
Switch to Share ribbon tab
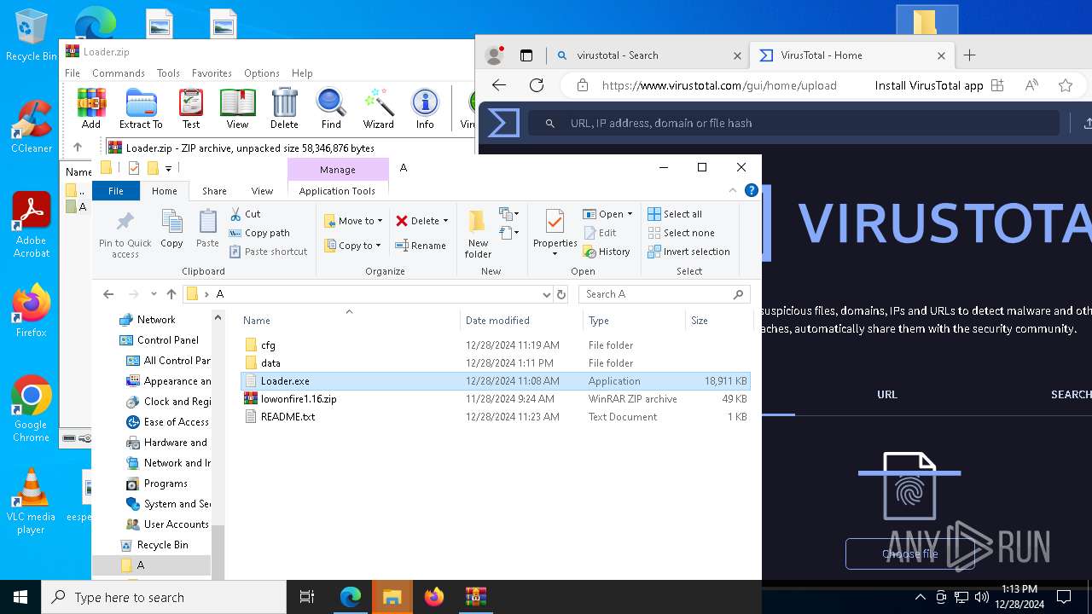coord(214,191)
